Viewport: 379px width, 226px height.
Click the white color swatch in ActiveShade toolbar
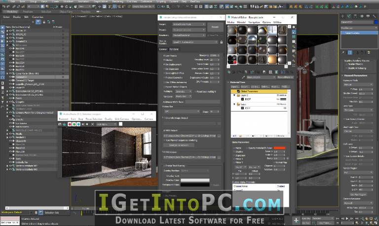pyautogui.click(x=120, y=124)
